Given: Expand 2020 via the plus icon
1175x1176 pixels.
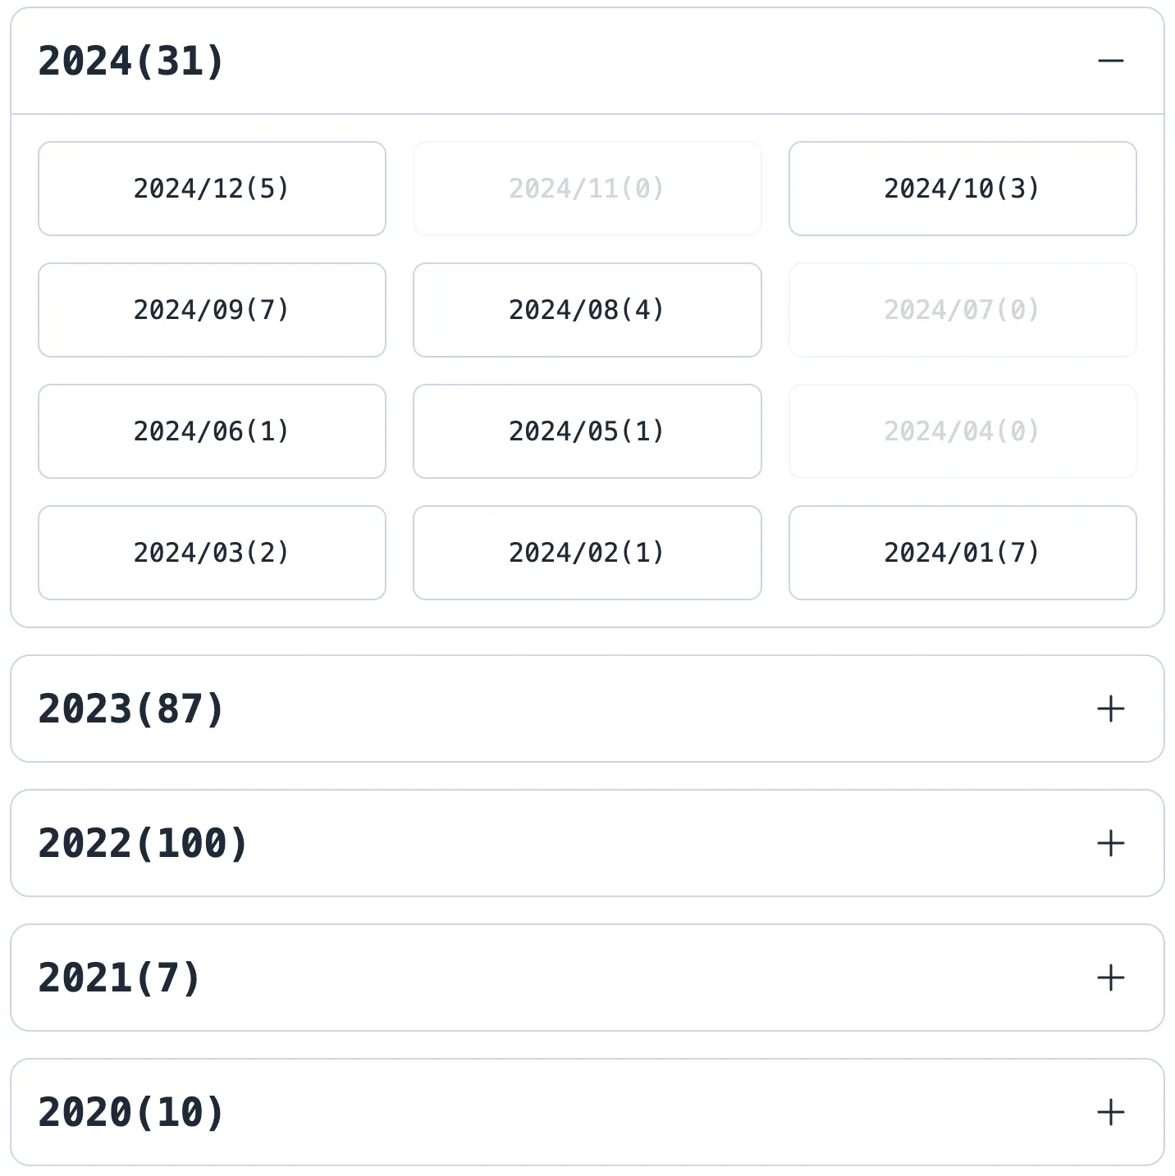Looking at the screenshot, I should click(1110, 1112).
